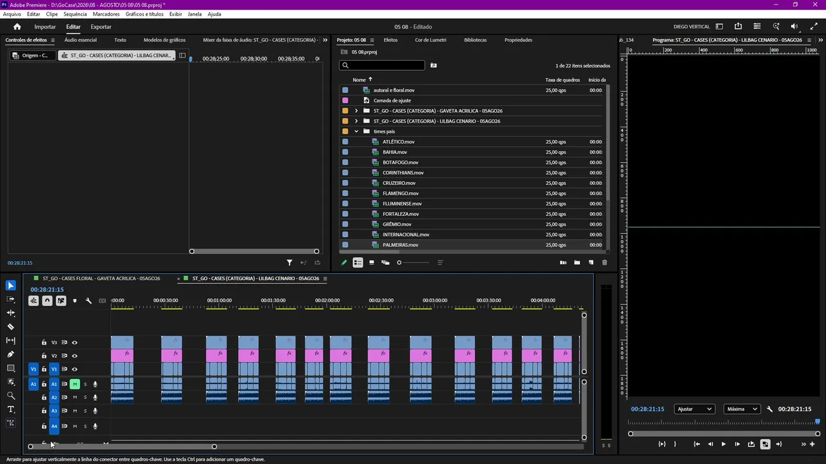Toggle visibility eye of track V1
Image resolution: width=826 pixels, height=464 pixels.
click(x=75, y=369)
